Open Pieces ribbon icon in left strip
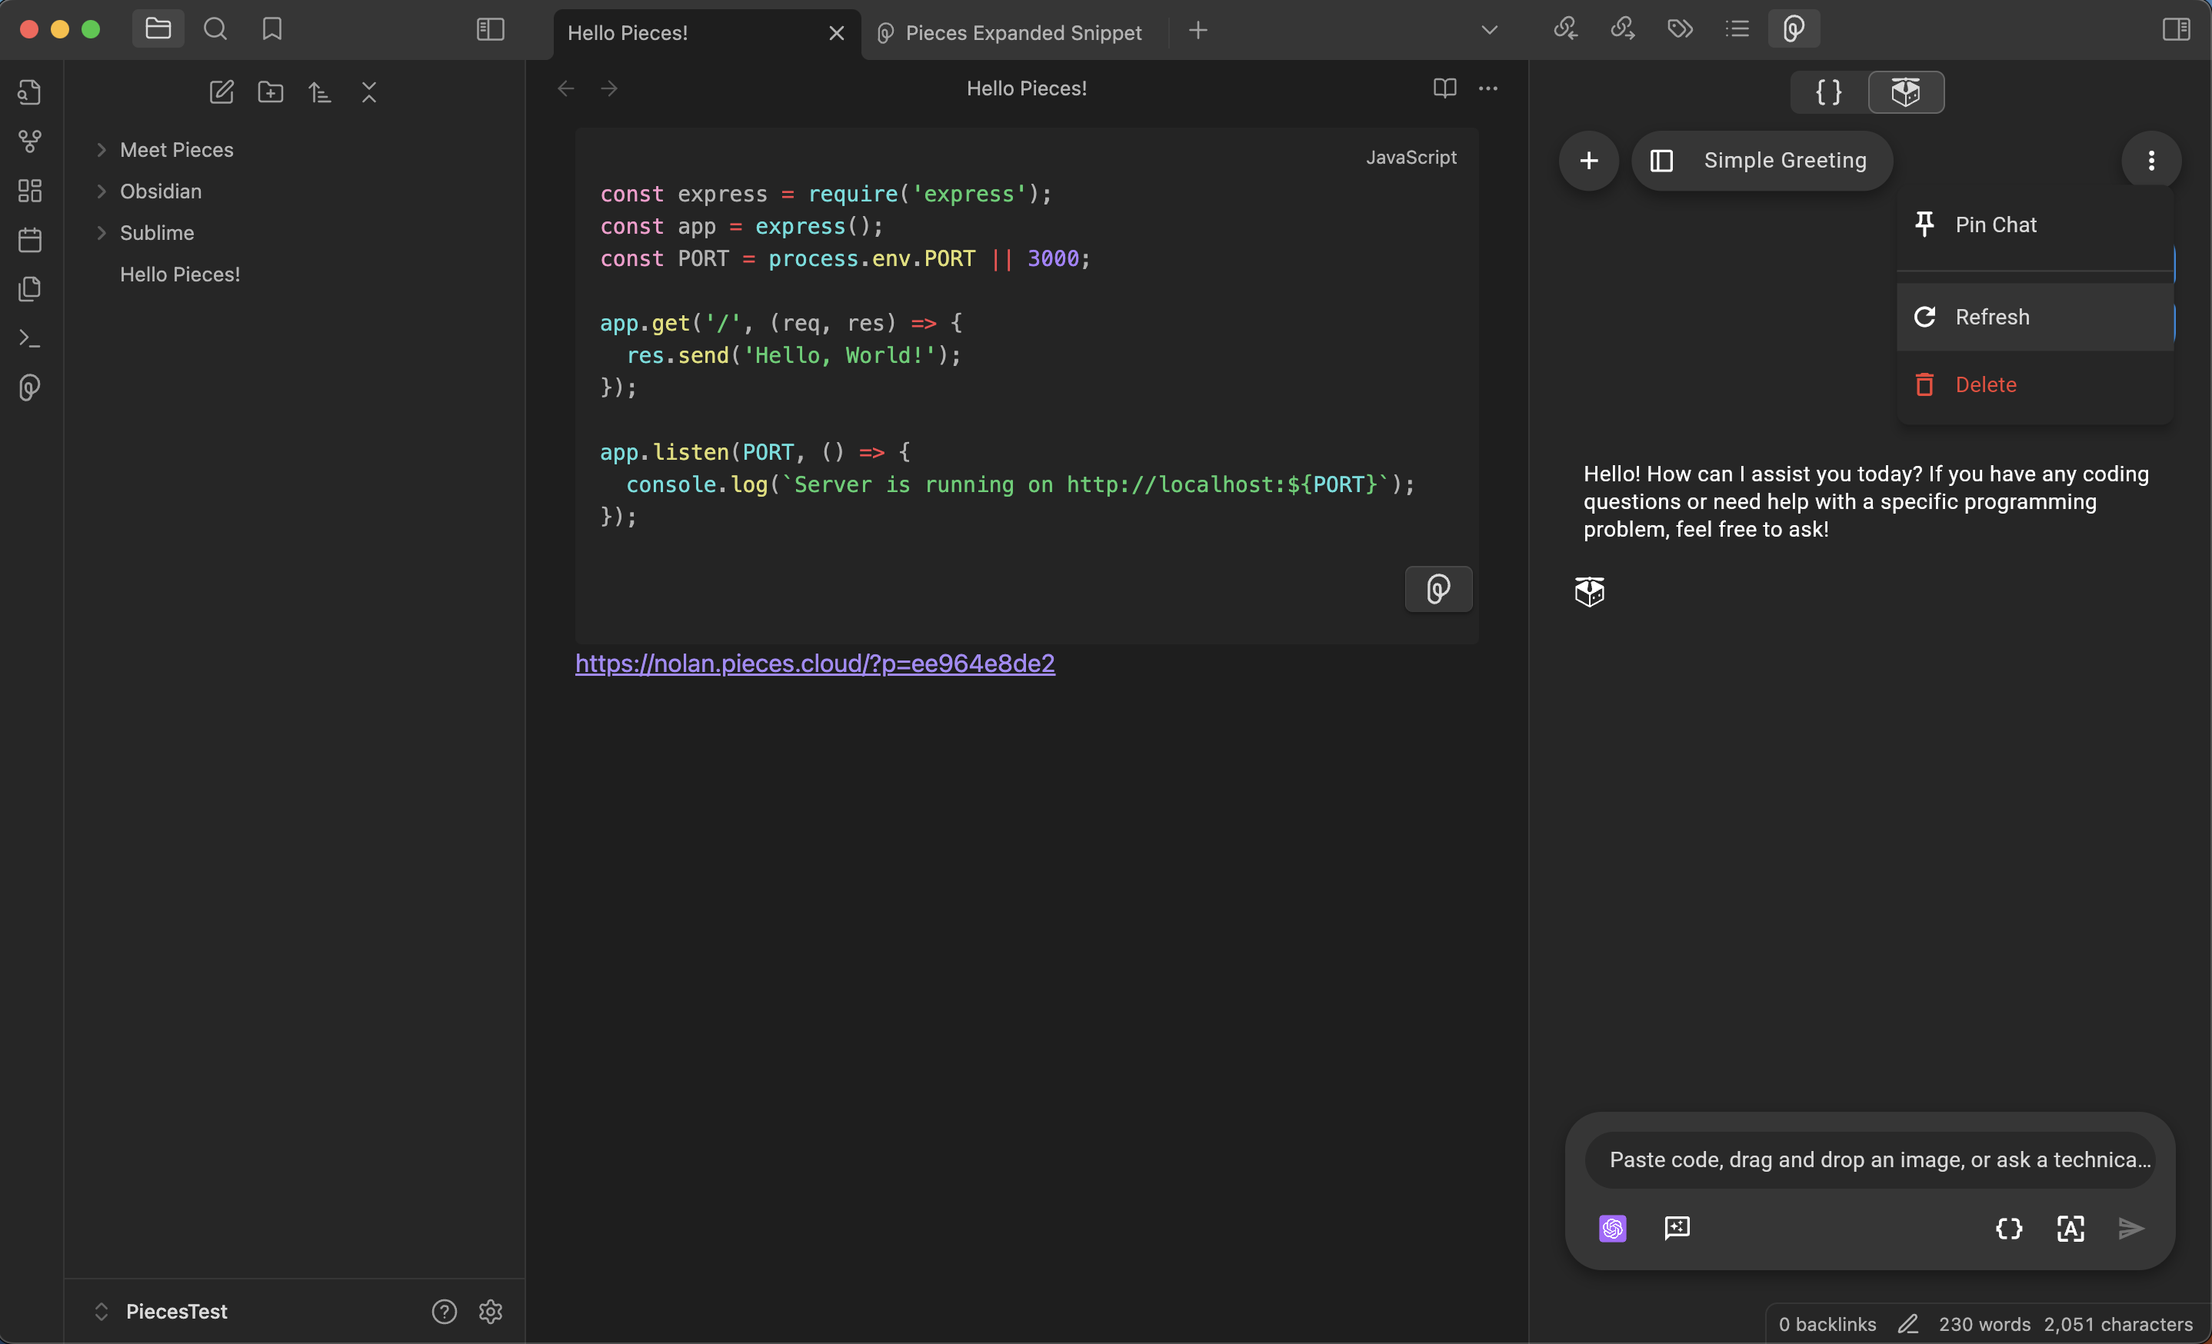The image size is (2212, 1344). (x=30, y=388)
